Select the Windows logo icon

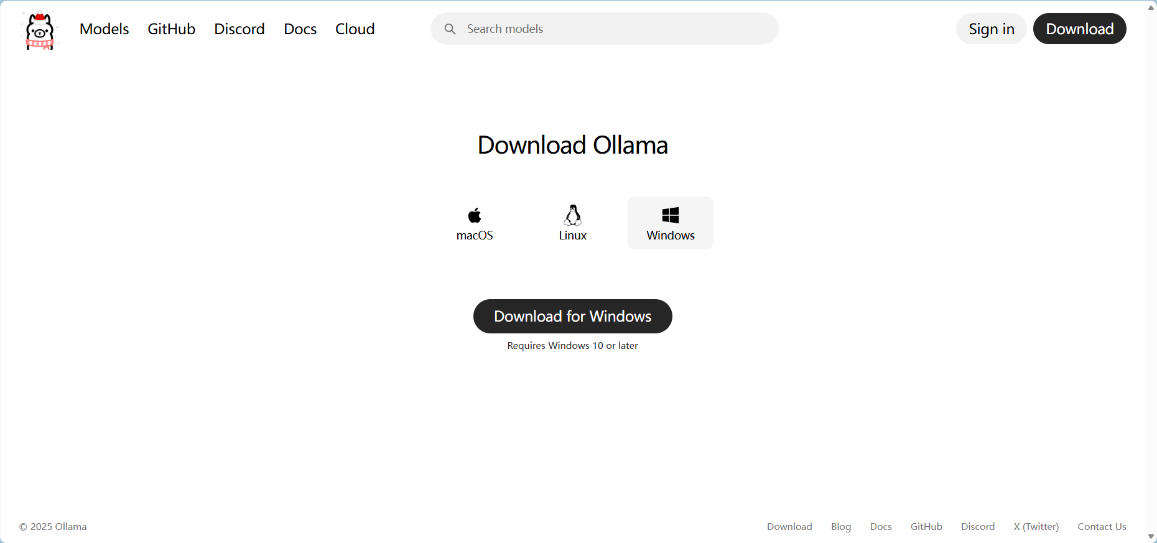click(671, 215)
